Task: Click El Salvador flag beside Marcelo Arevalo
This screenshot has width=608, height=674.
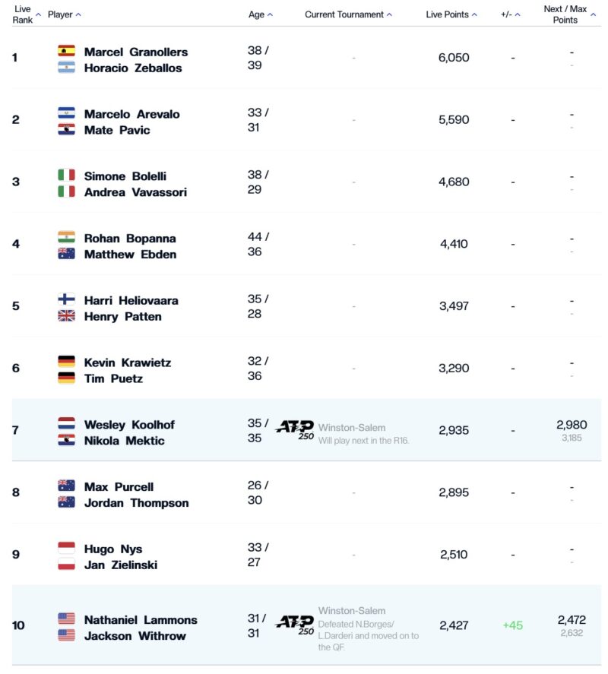Action: pos(66,114)
